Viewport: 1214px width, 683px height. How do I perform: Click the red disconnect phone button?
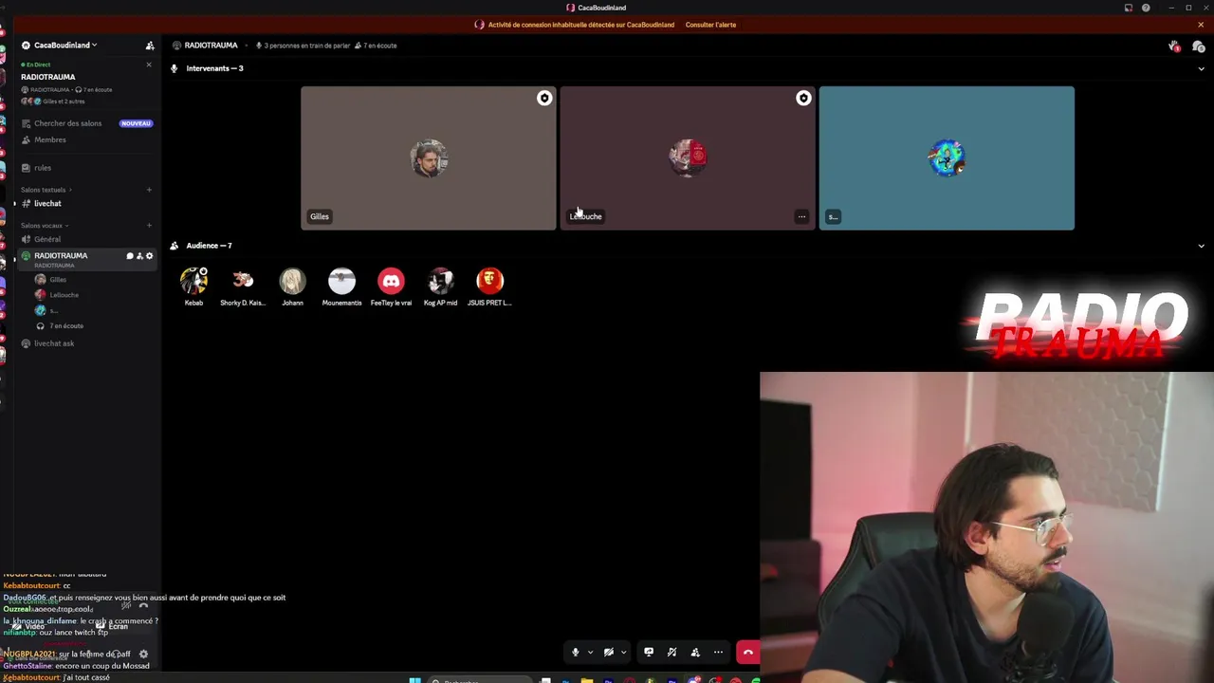tap(748, 653)
